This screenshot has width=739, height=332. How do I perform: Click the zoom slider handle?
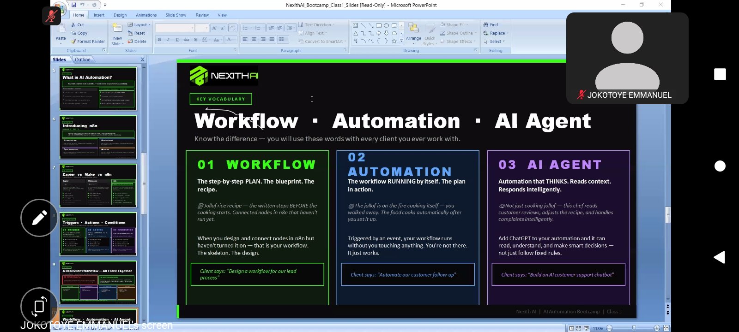(634, 328)
